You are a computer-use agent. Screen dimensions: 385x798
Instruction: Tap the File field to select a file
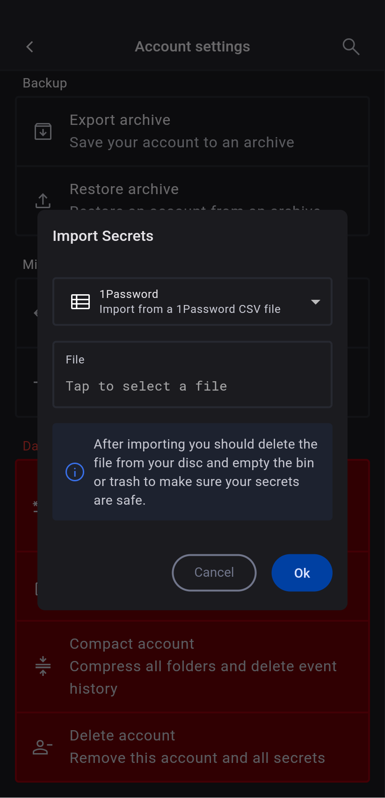[192, 375]
